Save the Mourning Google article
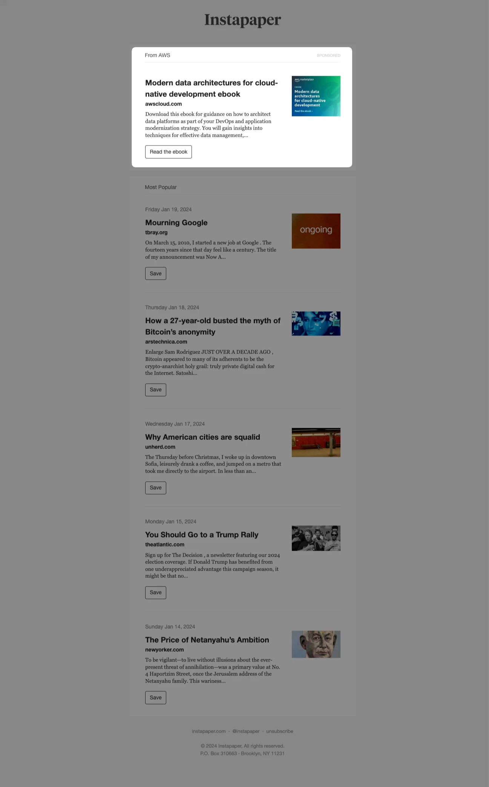Viewport: 489px width, 787px height. point(155,274)
